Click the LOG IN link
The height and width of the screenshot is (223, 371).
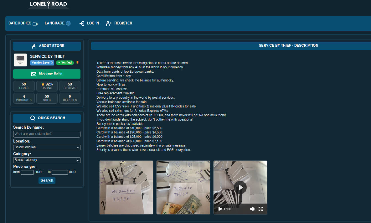pos(89,23)
